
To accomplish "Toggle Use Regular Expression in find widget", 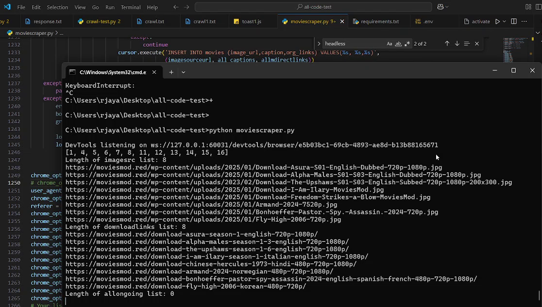I will pyautogui.click(x=407, y=44).
